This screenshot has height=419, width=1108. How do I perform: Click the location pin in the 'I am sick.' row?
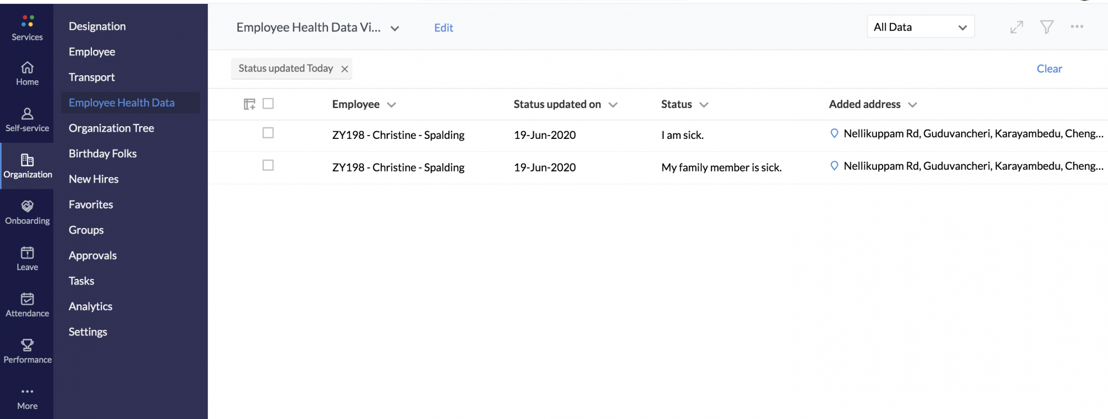pyautogui.click(x=834, y=133)
